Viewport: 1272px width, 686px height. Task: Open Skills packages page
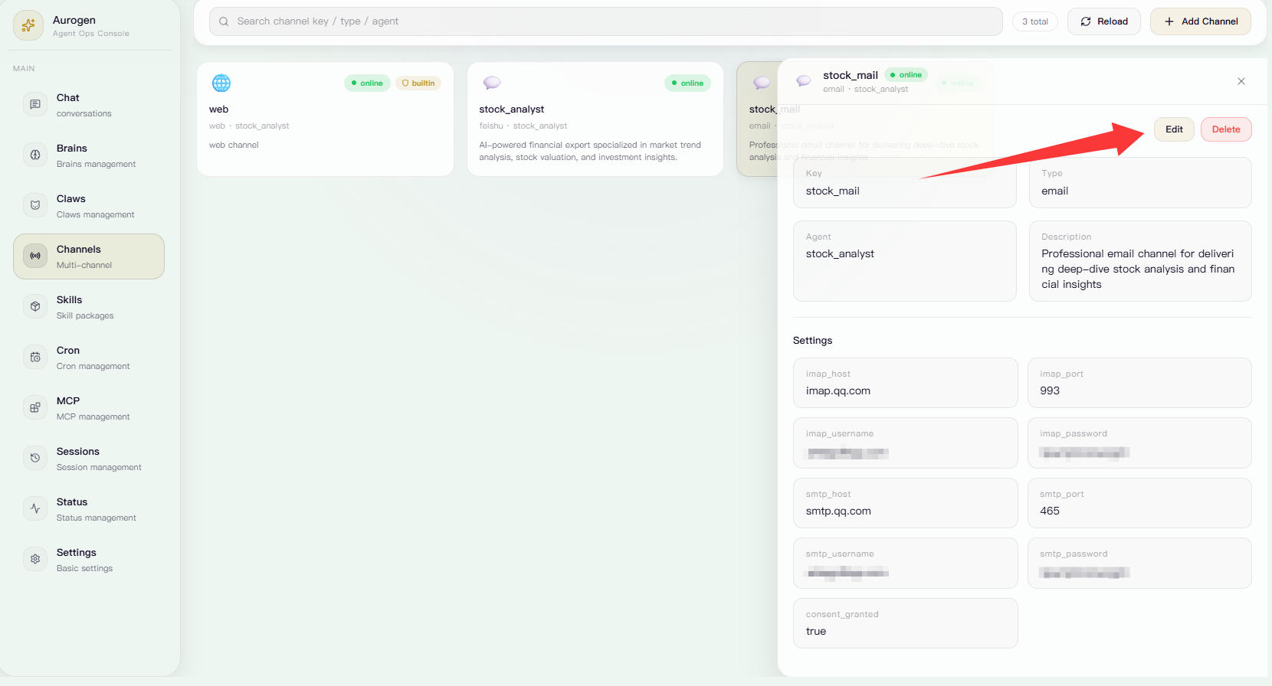(89, 307)
